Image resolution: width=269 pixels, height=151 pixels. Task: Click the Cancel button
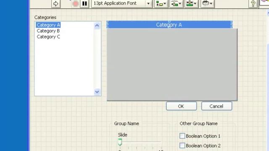pos(216,106)
